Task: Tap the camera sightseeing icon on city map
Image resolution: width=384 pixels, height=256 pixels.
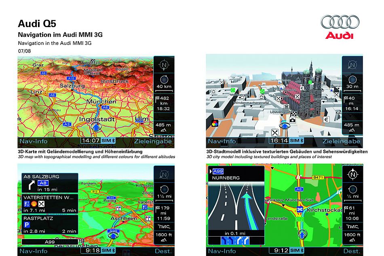Action: [293, 120]
